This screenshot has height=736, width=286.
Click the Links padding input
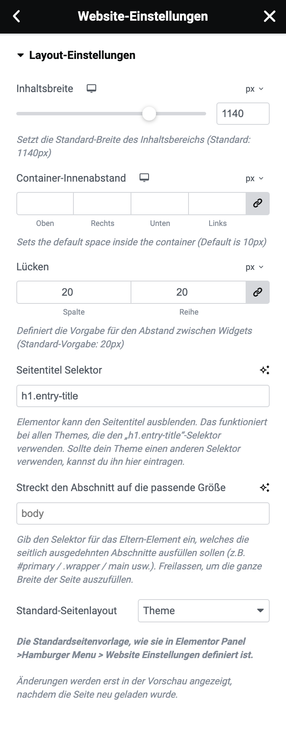pos(217,204)
